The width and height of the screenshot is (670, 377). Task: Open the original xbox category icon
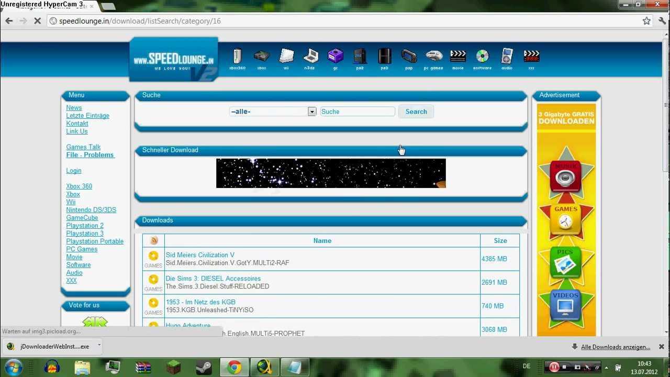pyautogui.click(x=262, y=59)
